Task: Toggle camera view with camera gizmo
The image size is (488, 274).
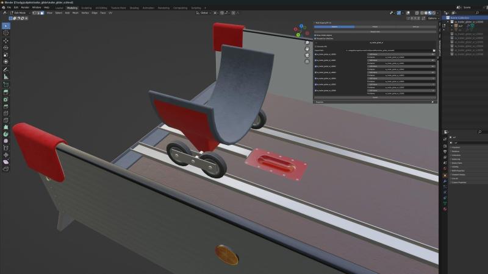Action: tap(307, 55)
